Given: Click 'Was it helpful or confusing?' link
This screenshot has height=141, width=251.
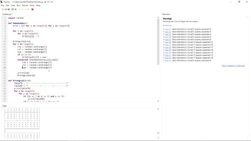Looking at the screenshot, I should (233, 66).
